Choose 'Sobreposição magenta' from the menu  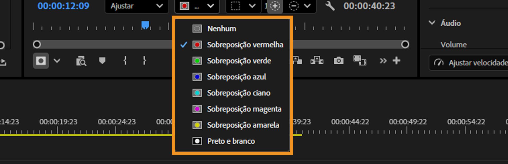click(244, 109)
